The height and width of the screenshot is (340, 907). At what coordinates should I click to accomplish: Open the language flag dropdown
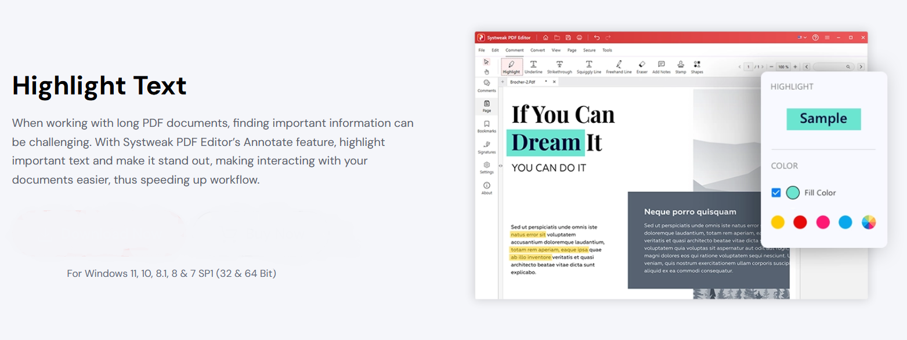point(801,38)
